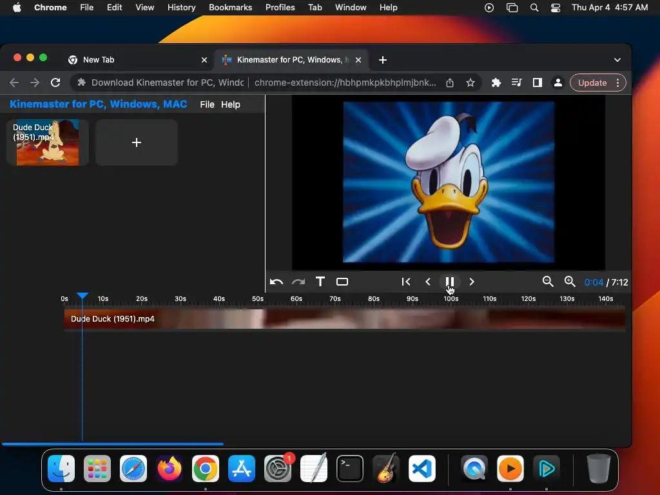Bookmark this page with star icon

(470, 82)
